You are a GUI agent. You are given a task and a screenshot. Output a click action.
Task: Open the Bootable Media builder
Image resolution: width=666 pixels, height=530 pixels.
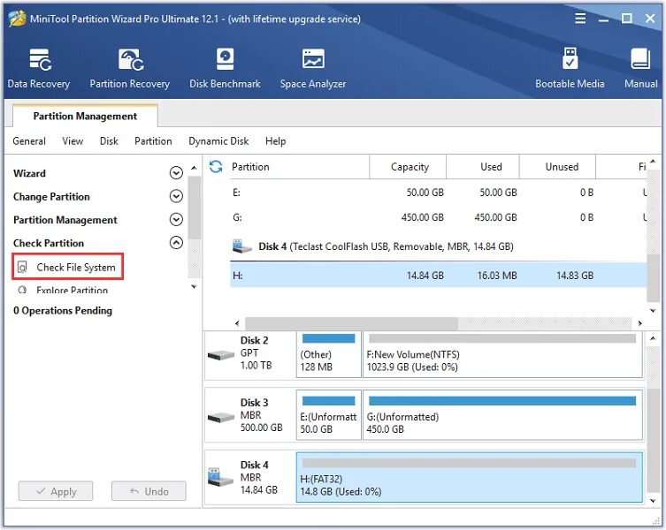570,68
